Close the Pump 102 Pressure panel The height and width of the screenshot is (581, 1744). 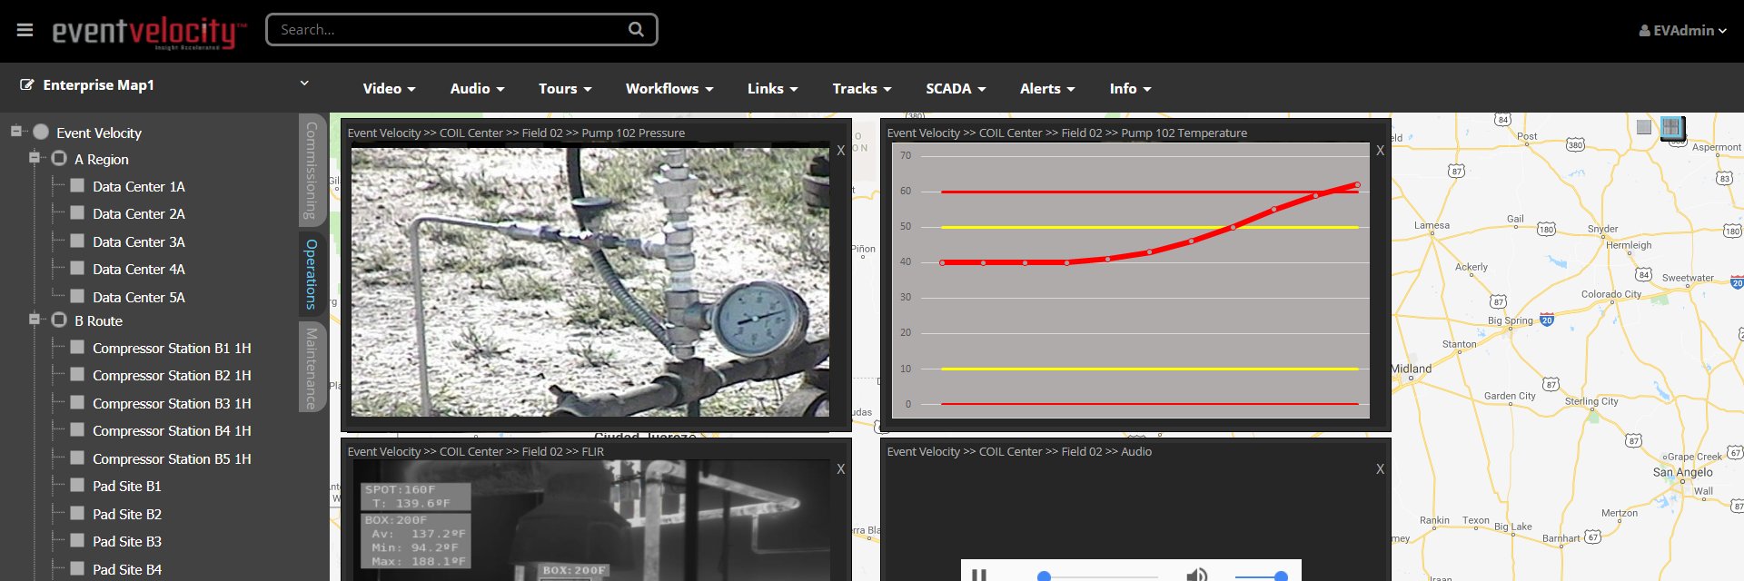pos(841,151)
